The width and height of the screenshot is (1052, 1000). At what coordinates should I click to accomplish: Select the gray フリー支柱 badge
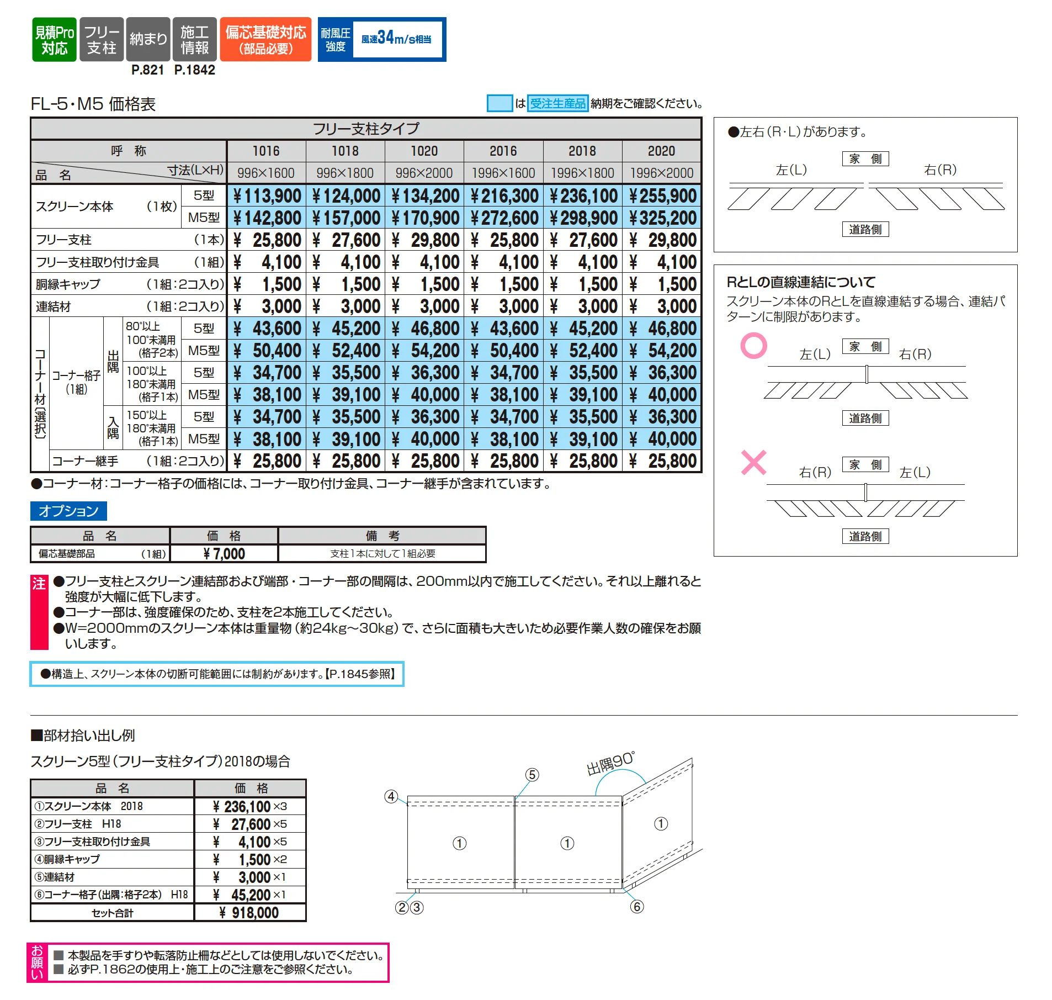(x=102, y=39)
